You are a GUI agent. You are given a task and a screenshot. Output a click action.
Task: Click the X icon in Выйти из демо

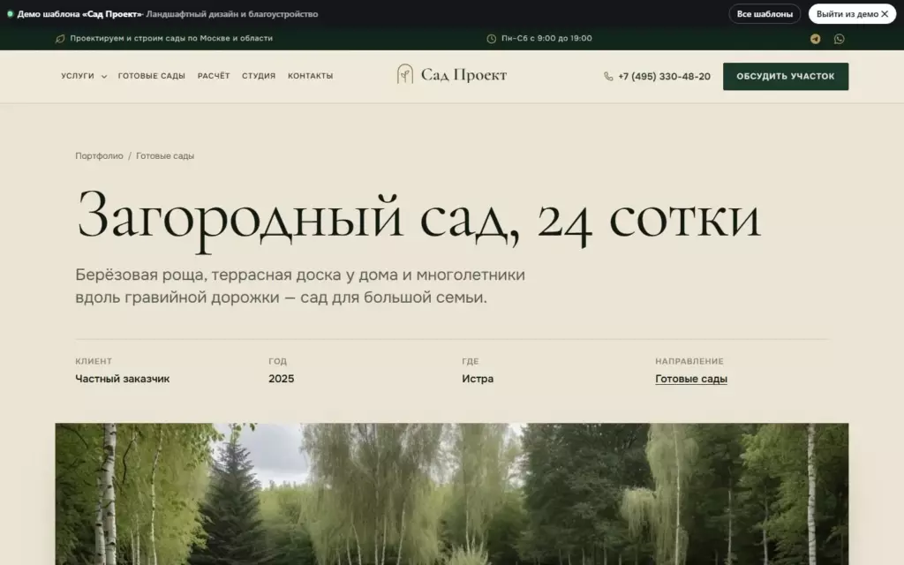coord(885,14)
